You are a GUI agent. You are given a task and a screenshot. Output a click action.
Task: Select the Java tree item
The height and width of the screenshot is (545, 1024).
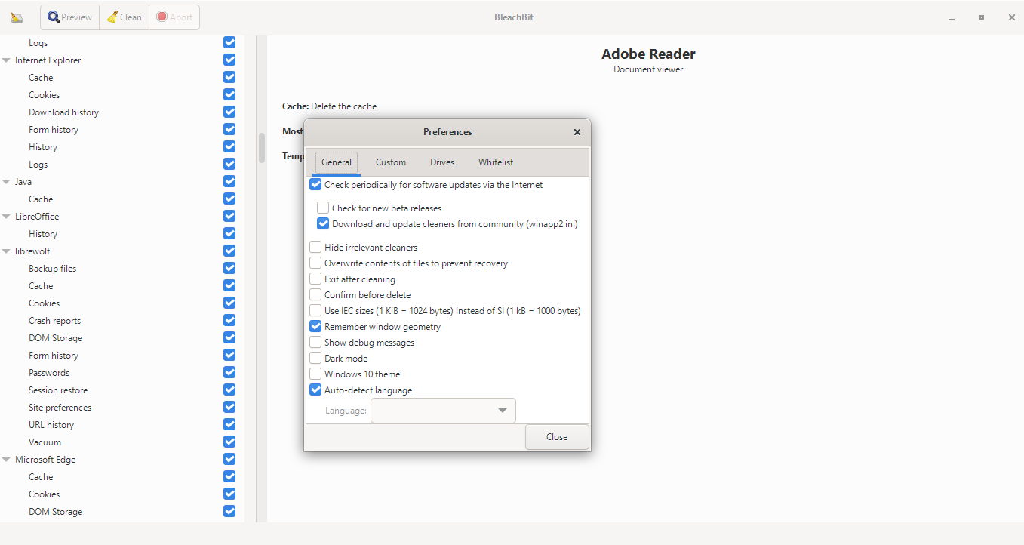pos(23,182)
